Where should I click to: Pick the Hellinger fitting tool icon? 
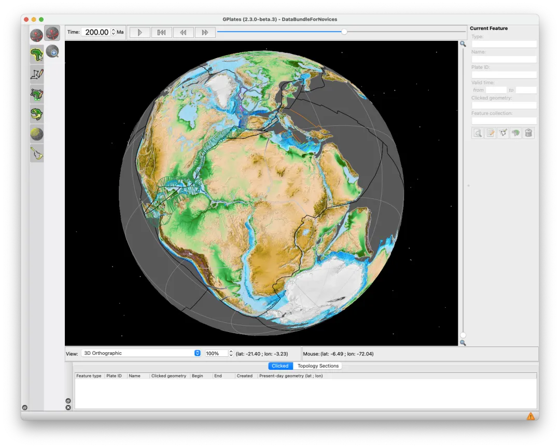pos(37,153)
